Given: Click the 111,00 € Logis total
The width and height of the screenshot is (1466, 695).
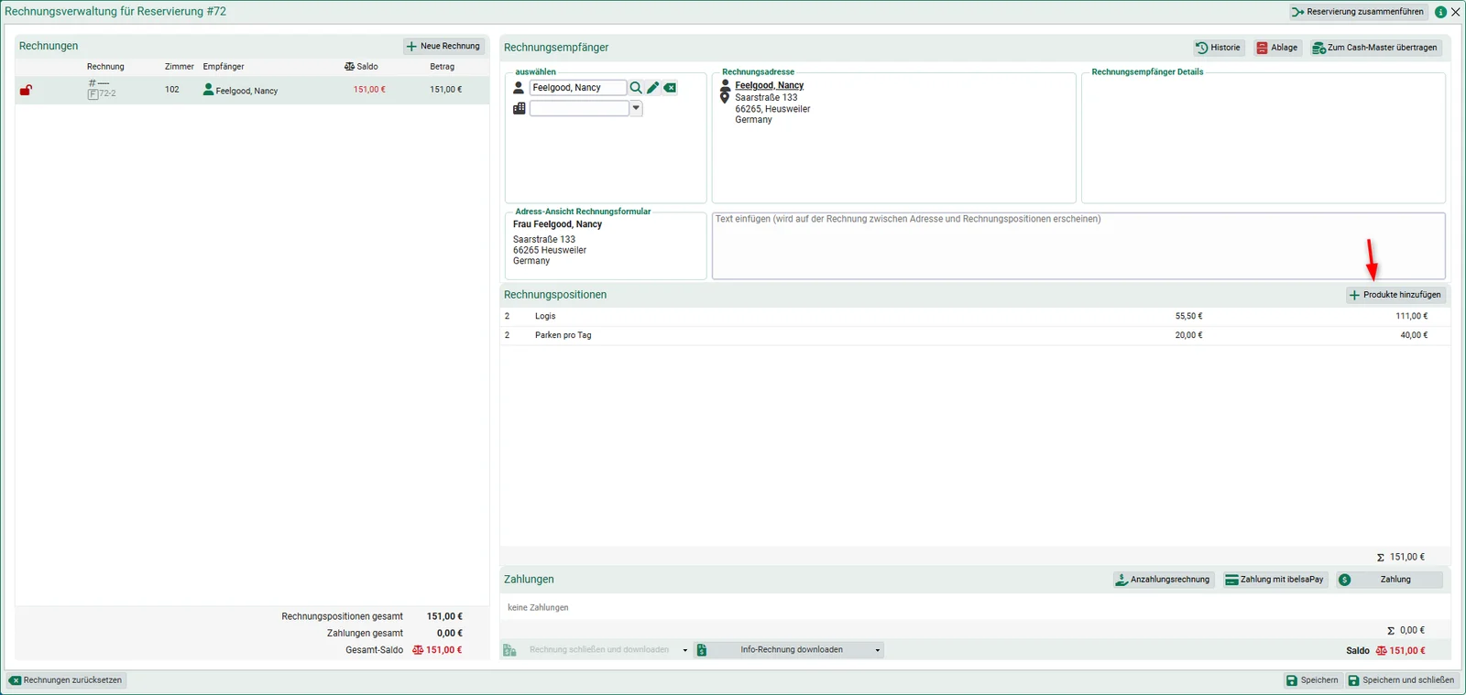Looking at the screenshot, I should (x=1411, y=316).
